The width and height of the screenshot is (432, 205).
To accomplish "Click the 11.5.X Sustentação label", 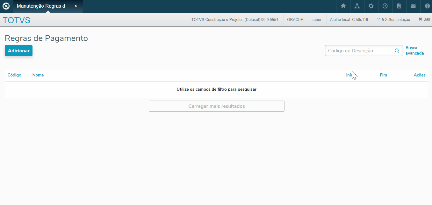I will point(393,20).
